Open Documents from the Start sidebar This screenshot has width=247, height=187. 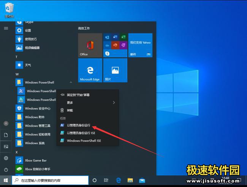point(6,135)
